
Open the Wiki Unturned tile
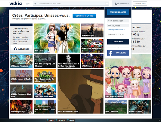[116, 107]
